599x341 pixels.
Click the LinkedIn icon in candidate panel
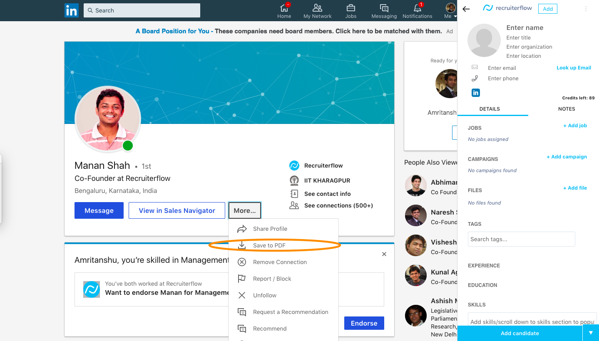tap(475, 93)
